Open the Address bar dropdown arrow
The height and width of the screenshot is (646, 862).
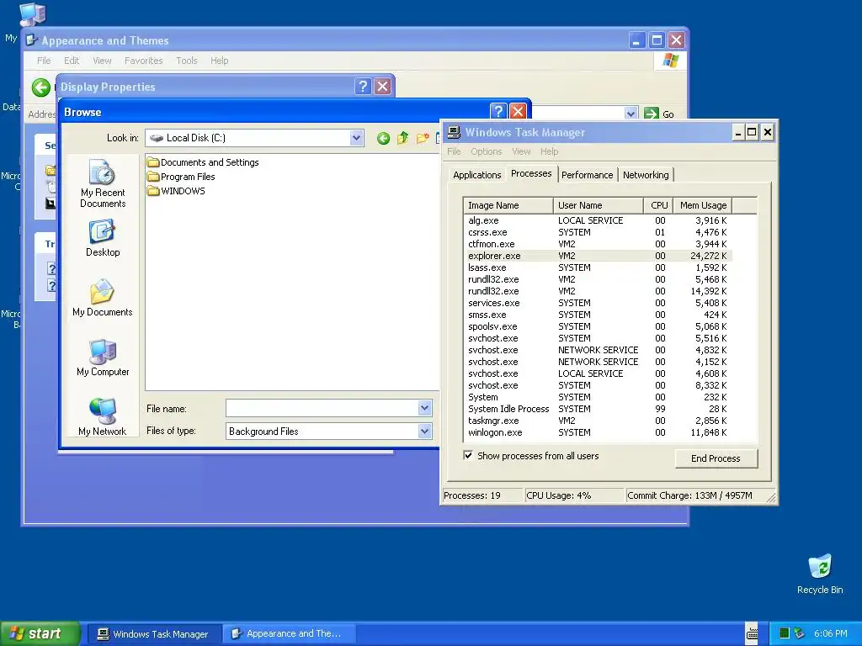tap(631, 114)
